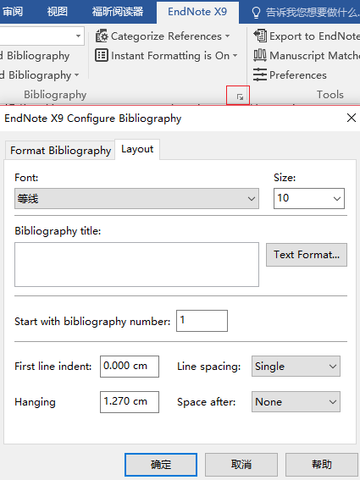
Task: Open the Size dropdown set to 10
Action: 309,199
